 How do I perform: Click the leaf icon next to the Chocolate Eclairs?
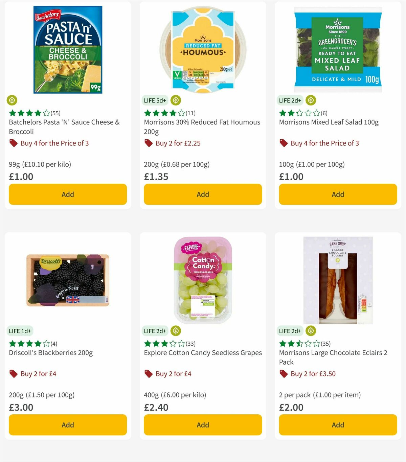coord(311,331)
